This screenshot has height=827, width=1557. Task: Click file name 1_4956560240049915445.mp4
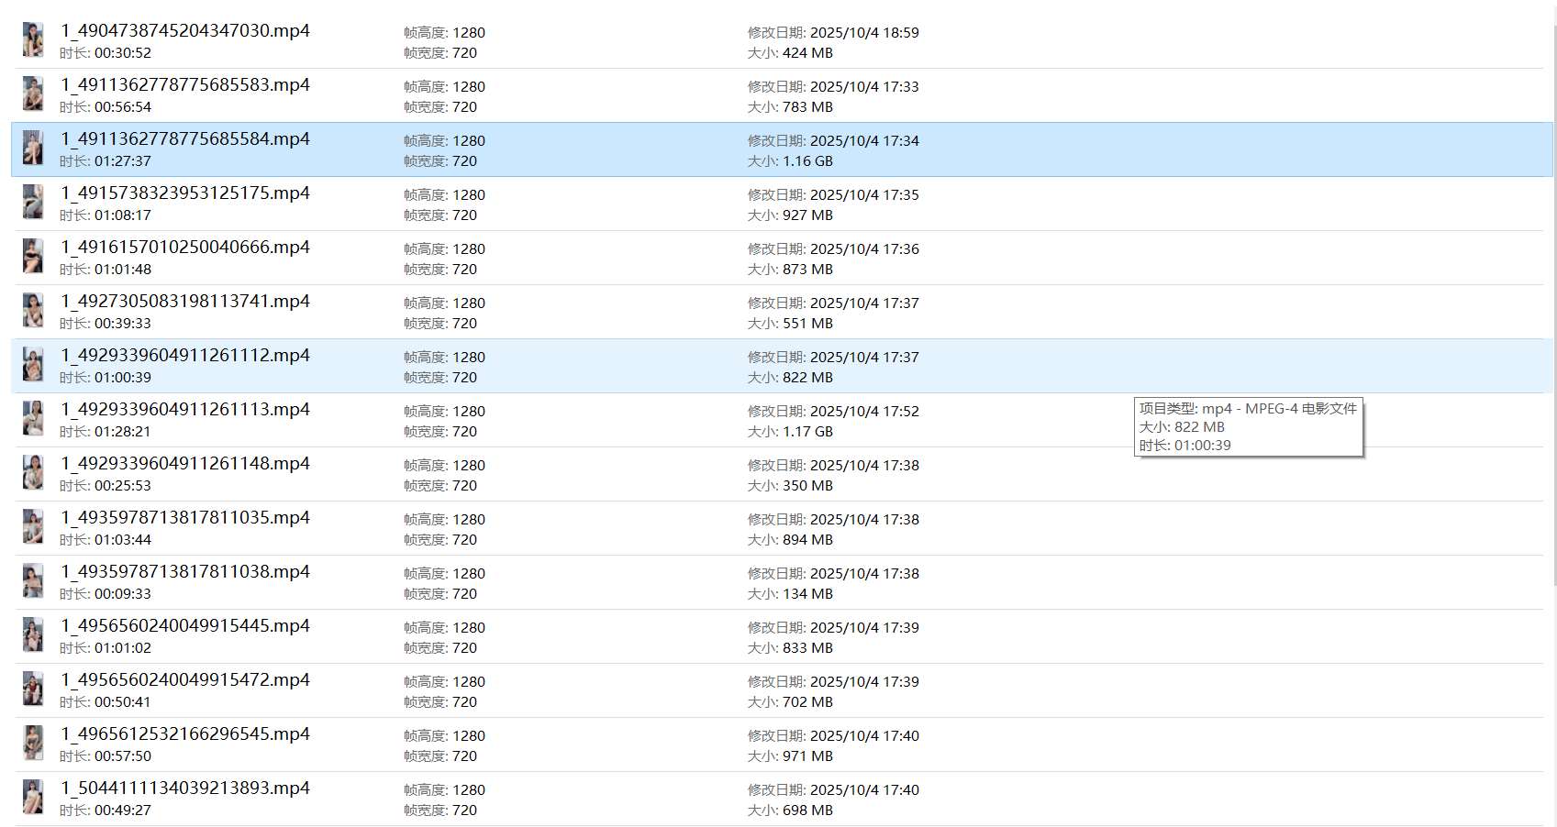pyautogui.click(x=185, y=626)
